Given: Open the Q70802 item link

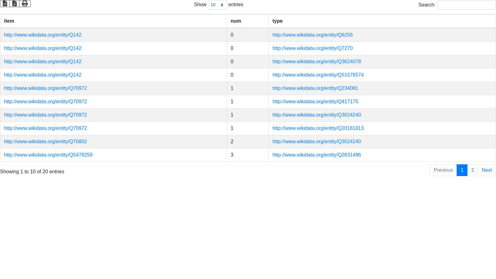Looking at the screenshot, I should click(45, 142).
